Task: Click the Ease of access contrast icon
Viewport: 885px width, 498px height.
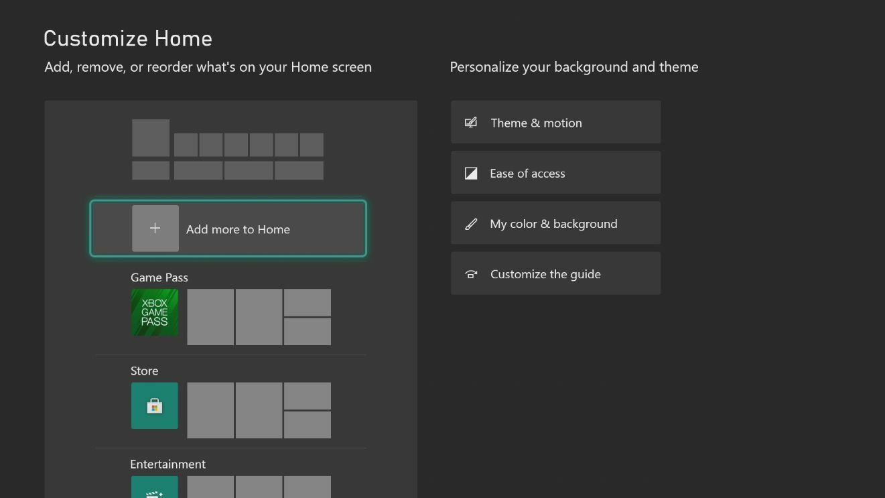Action: coord(471,174)
